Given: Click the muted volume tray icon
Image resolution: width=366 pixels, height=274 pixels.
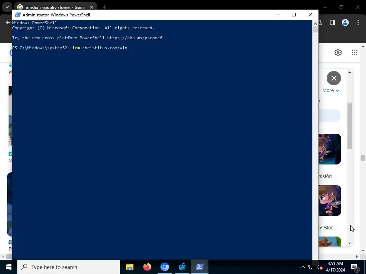Looking at the screenshot, I should [x=320, y=267].
